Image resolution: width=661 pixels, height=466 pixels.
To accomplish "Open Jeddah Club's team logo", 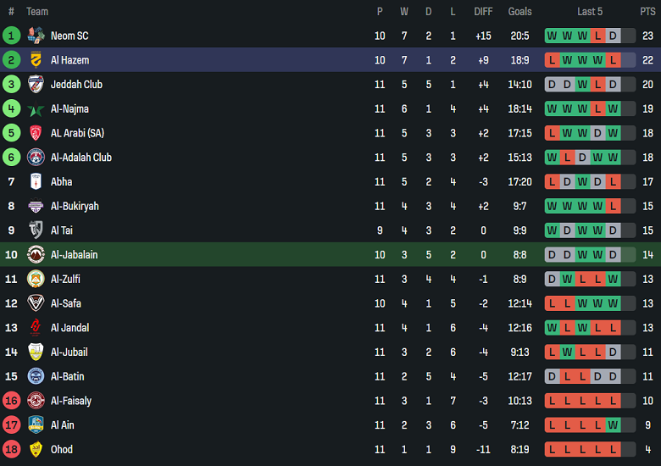I will [36, 85].
